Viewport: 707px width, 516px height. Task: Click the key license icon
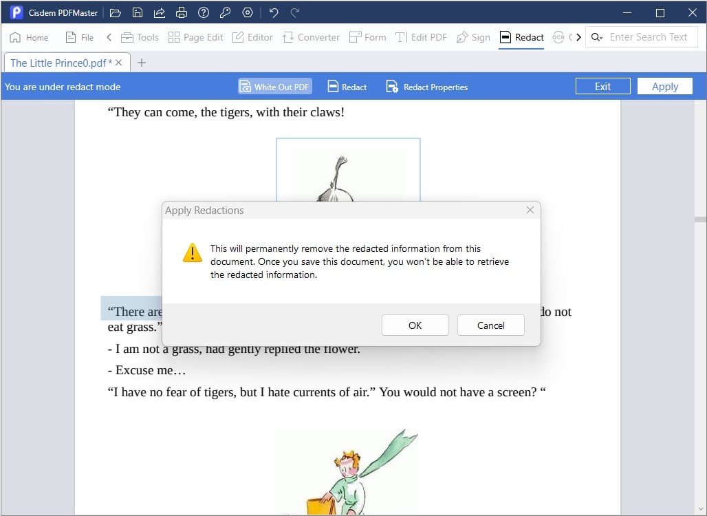[x=226, y=12]
